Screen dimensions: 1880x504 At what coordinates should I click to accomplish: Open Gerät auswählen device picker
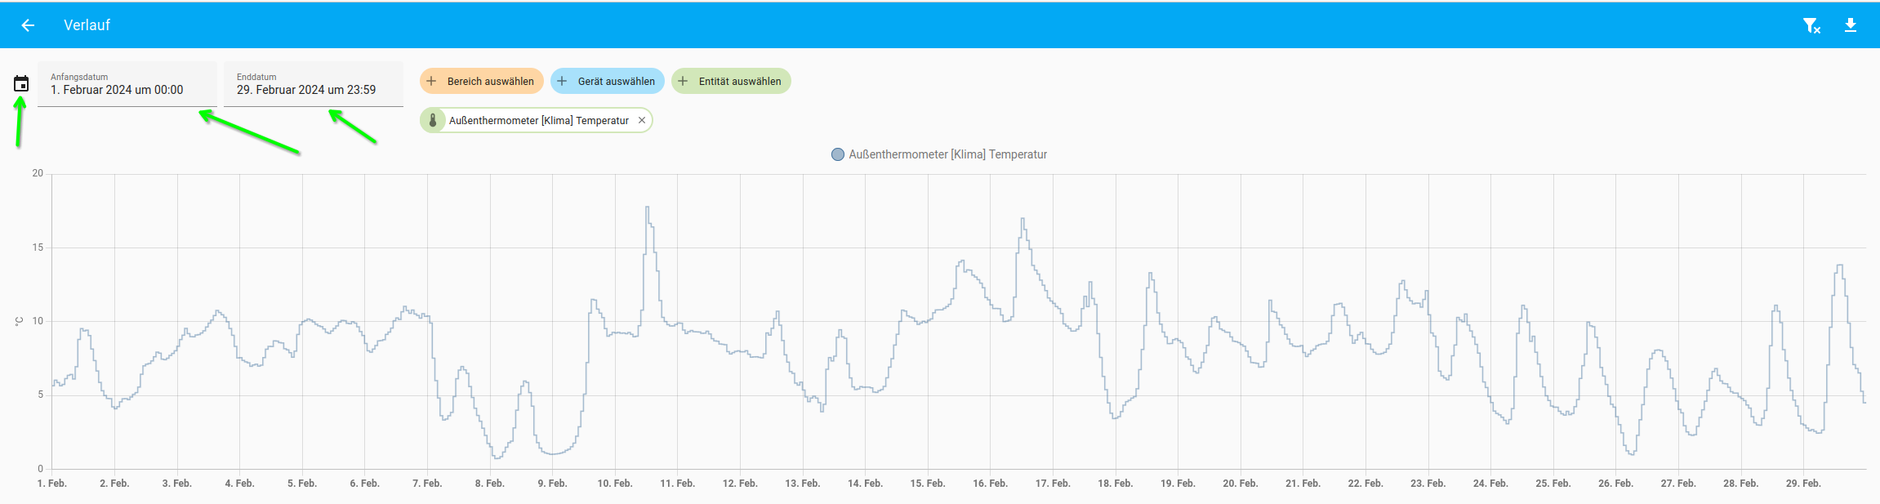coord(616,81)
